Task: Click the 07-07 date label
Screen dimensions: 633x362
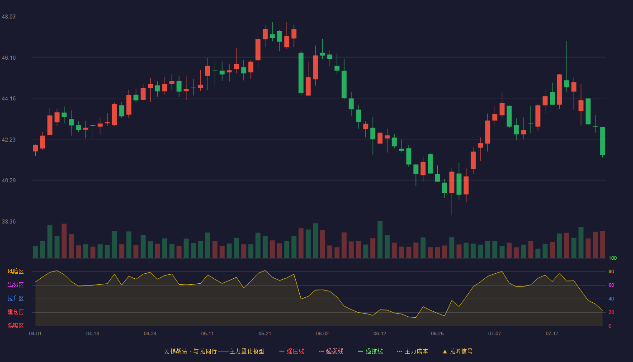Action: (x=495, y=333)
